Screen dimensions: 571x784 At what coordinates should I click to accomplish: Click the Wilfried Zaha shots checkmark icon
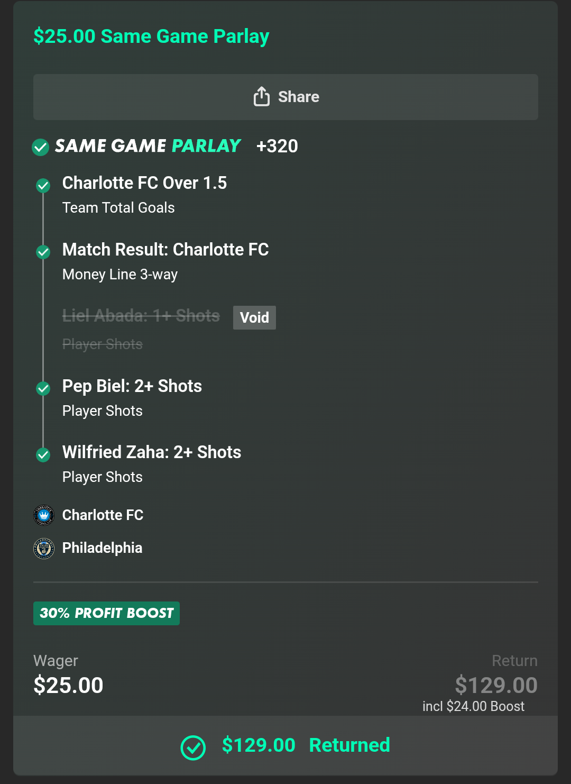pos(43,455)
